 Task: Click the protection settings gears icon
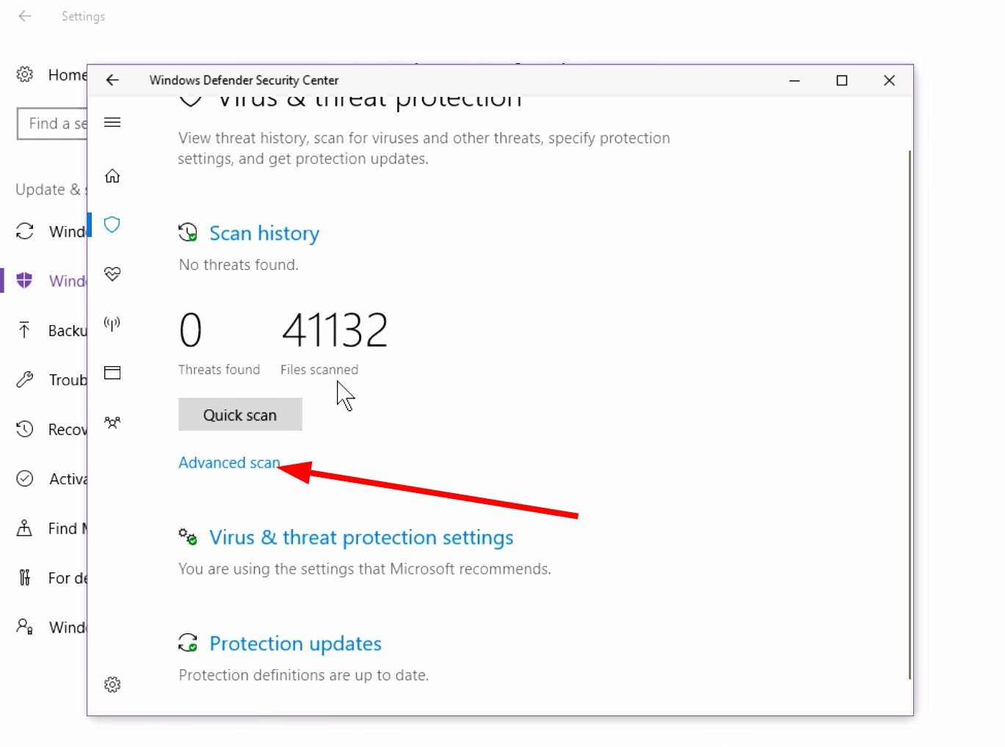(x=188, y=536)
